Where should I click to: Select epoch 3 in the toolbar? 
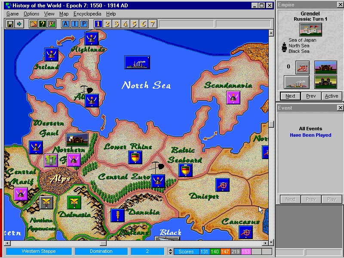[x=116, y=24]
